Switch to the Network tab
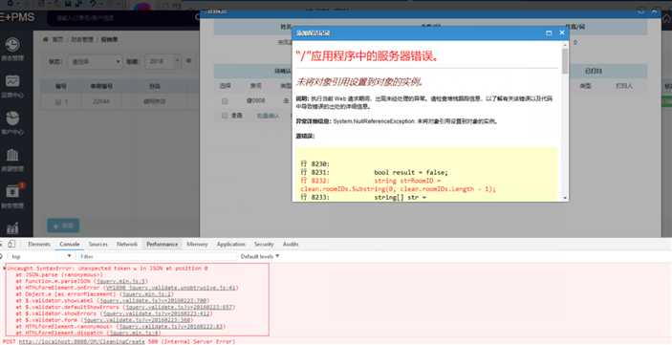The height and width of the screenshot is (345, 672). pos(127,244)
